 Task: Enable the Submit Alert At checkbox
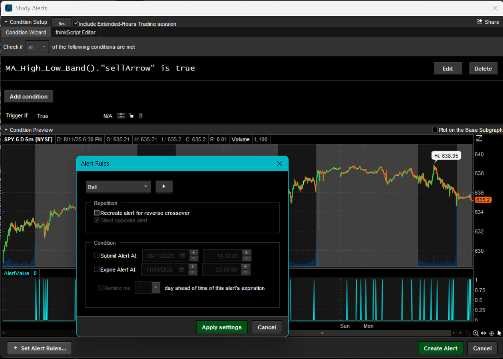[96, 256]
